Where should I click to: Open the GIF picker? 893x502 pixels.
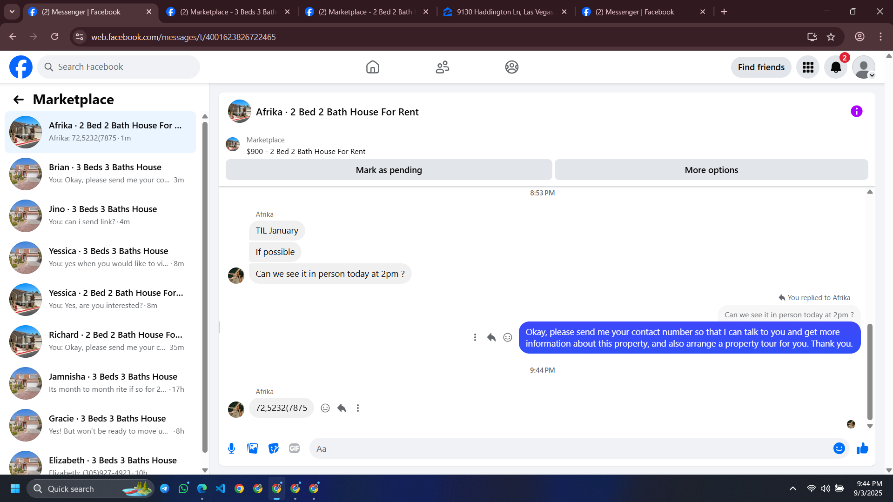[294, 448]
